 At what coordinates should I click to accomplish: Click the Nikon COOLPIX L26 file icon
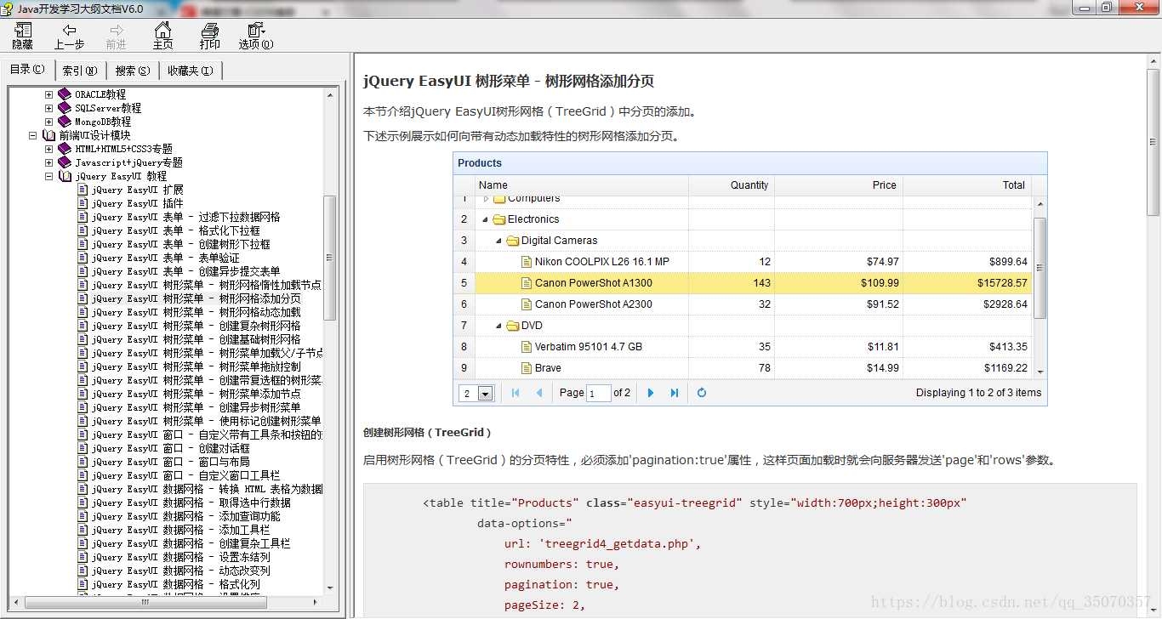click(527, 262)
